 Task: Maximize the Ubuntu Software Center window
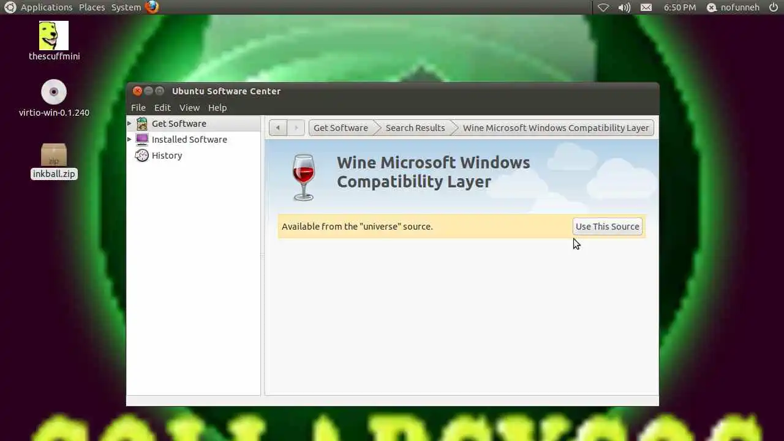pos(160,91)
